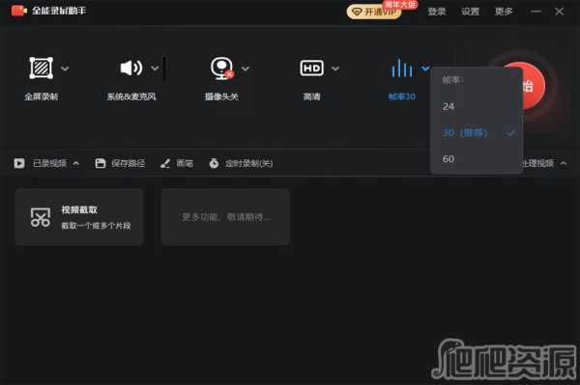Close the recorder window
The image size is (580, 385).
point(560,12)
